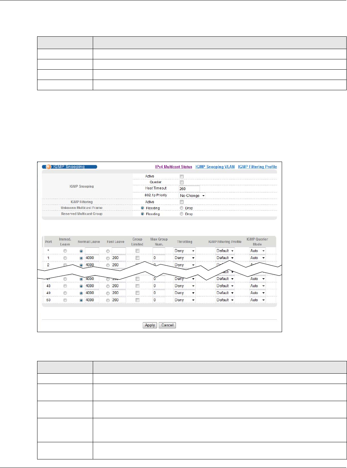
Task: Open the IGMP Snooping VLAN link
Action: (215, 167)
